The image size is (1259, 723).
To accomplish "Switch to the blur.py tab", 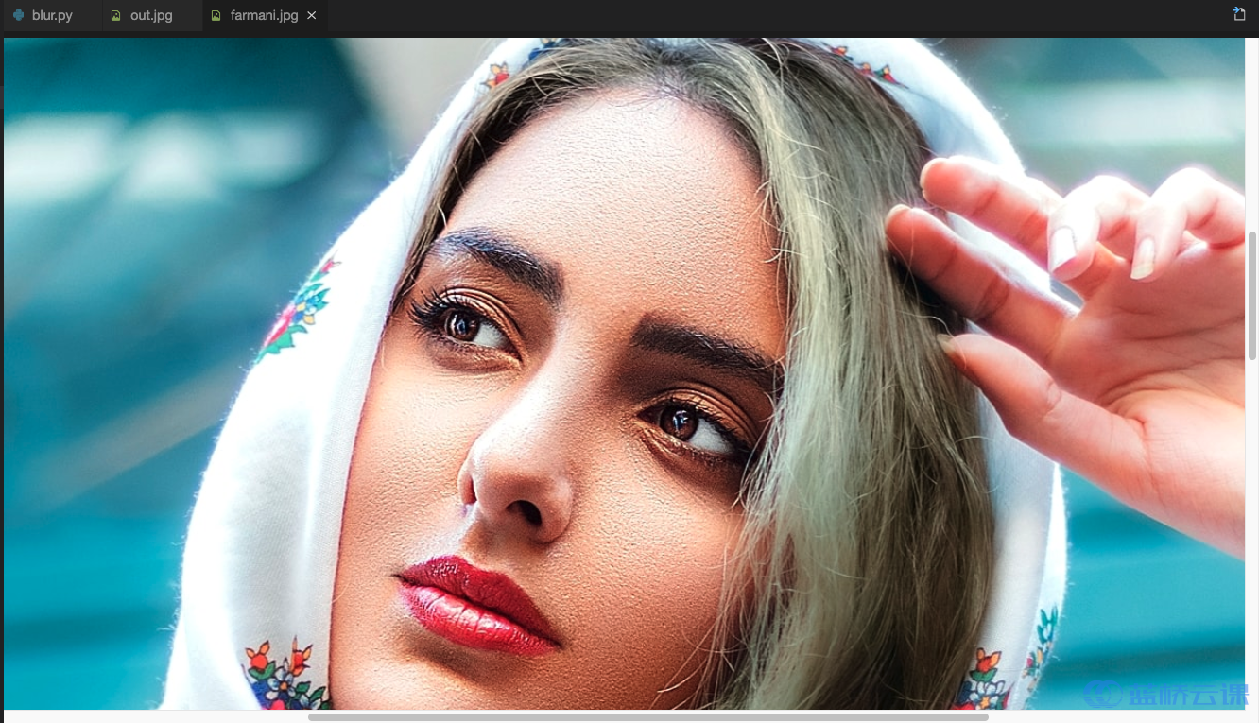I will tap(51, 15).
